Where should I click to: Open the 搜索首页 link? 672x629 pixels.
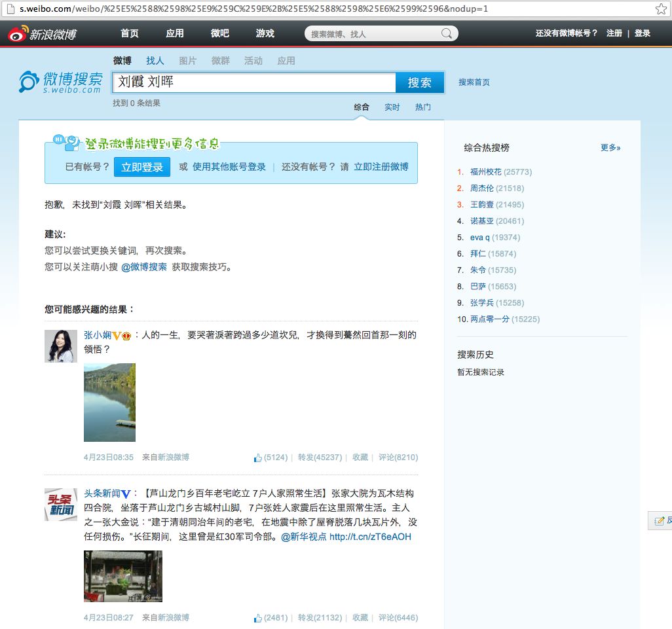pyautogui.click(x=474, y=82)
